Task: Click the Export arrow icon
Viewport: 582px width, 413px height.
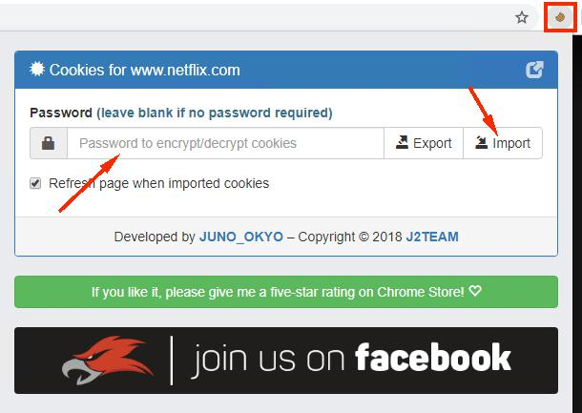Action: (402, 142)
